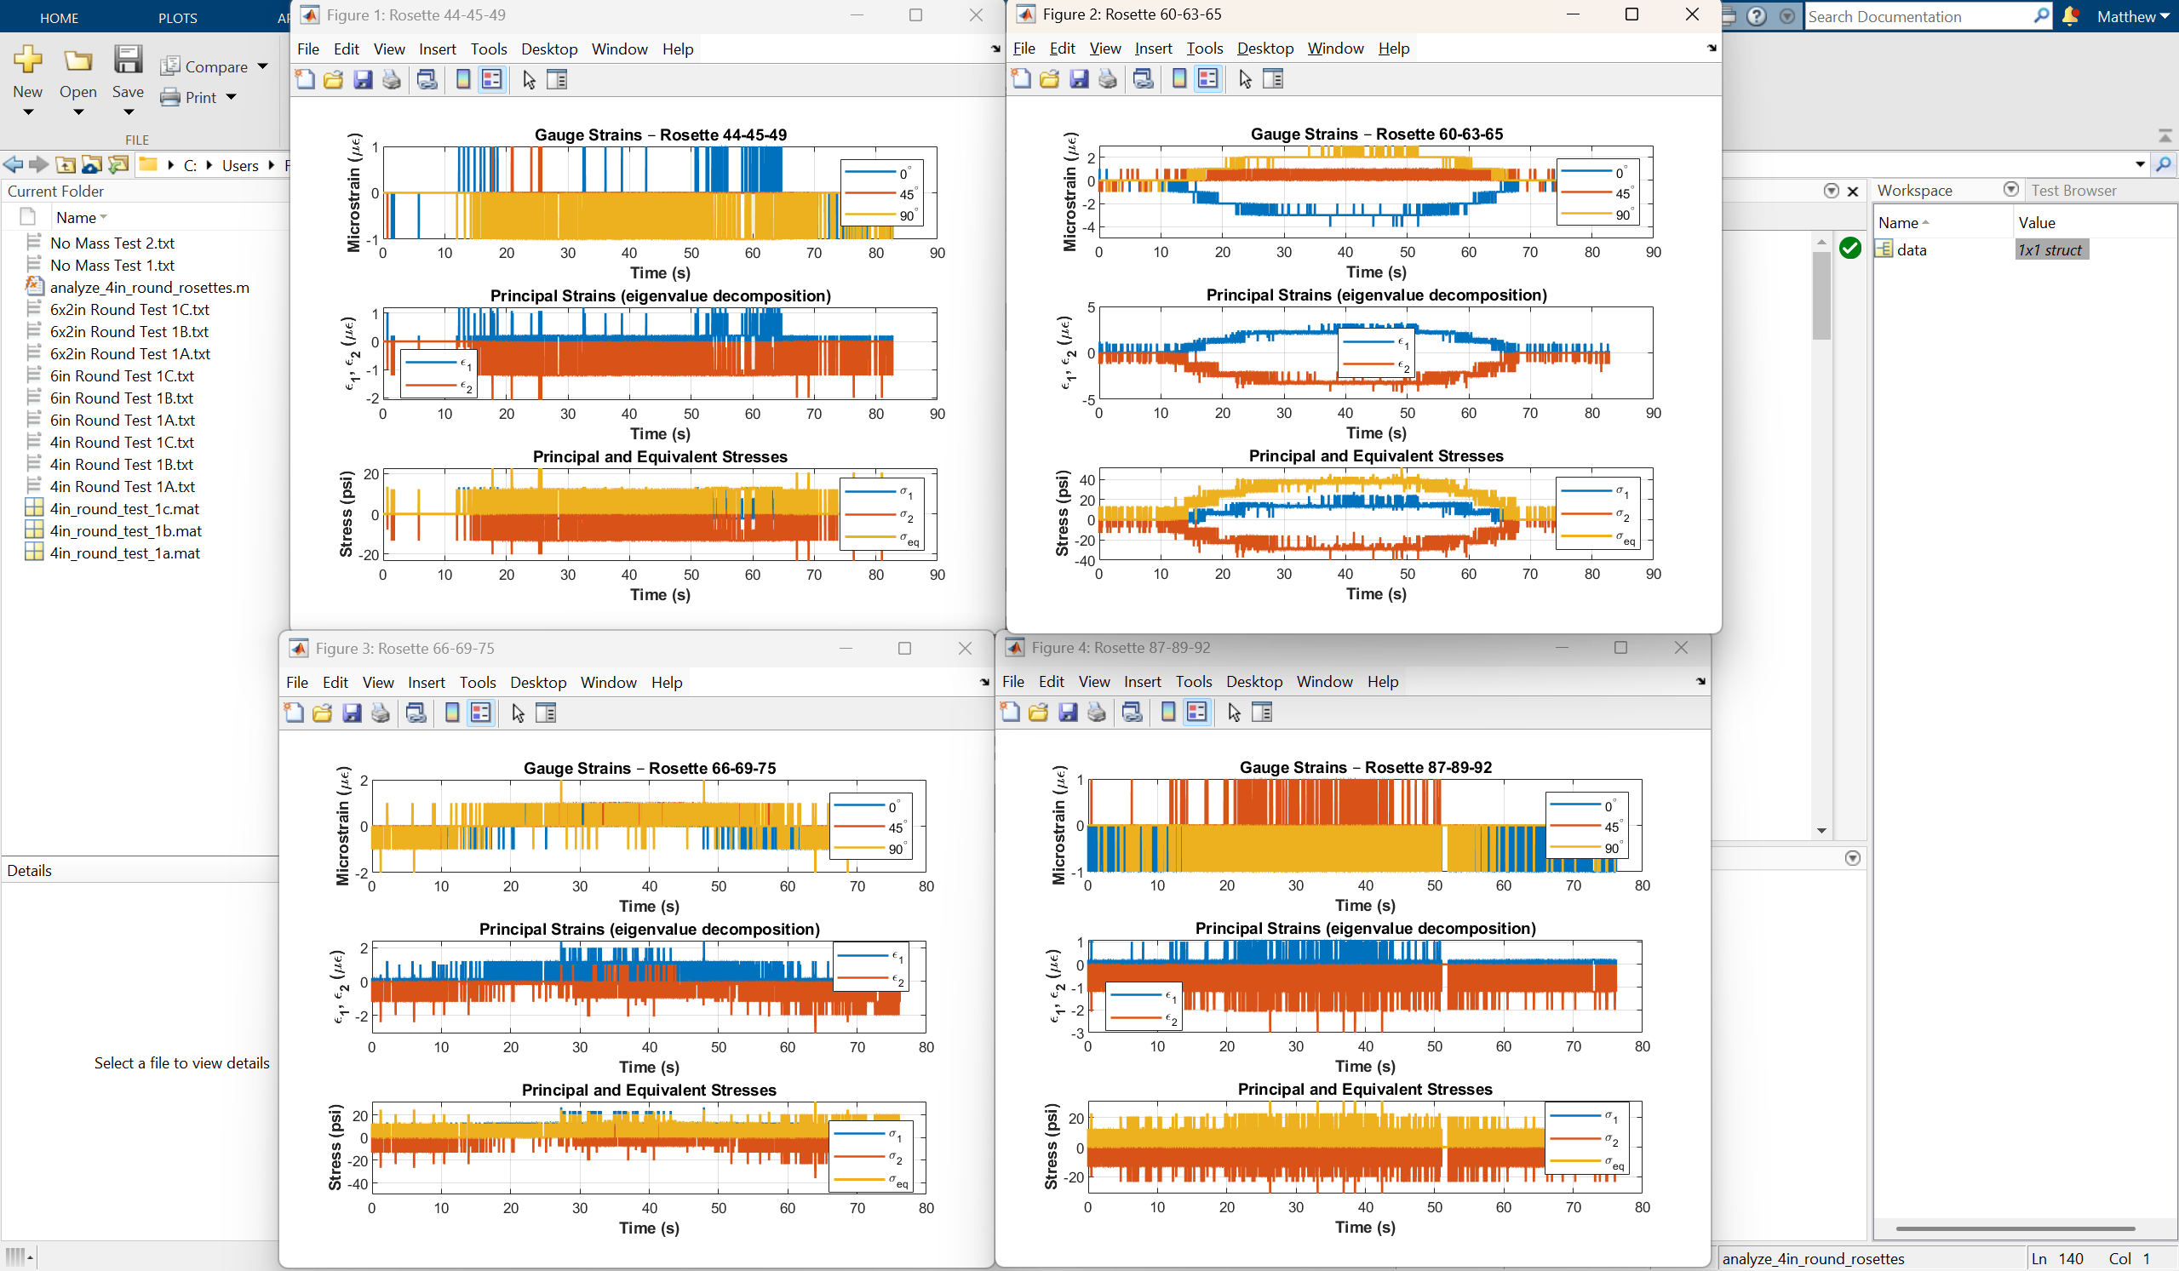The image size is (2179, 1271).
Task: Click Save Figure icon in Figure 2 toolbar
Action: tap(1079, 79)
